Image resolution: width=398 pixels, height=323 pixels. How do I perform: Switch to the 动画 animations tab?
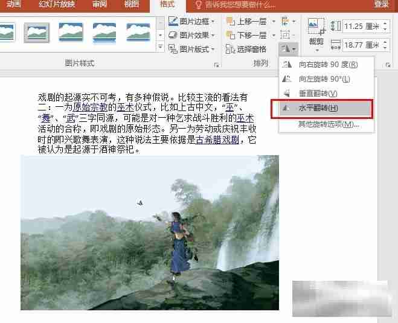click(x=13, y=5)
